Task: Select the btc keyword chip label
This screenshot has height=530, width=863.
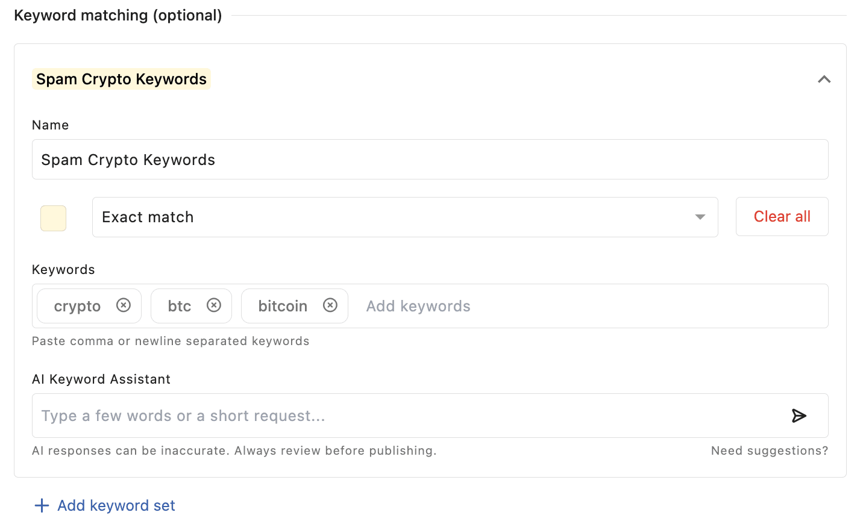Action: point(179,306)
